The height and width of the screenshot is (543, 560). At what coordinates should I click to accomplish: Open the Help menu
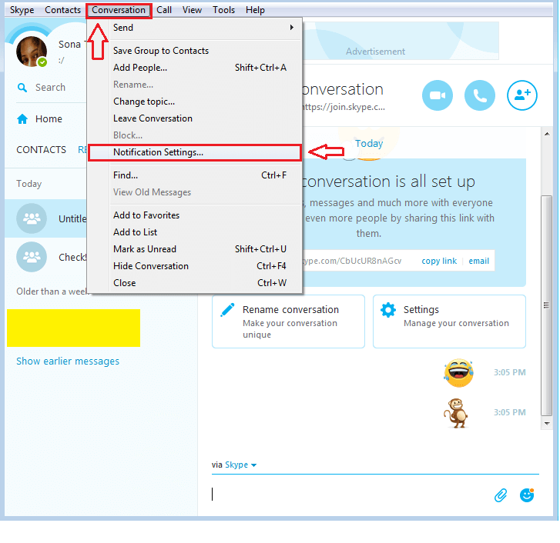coord(255,10)
